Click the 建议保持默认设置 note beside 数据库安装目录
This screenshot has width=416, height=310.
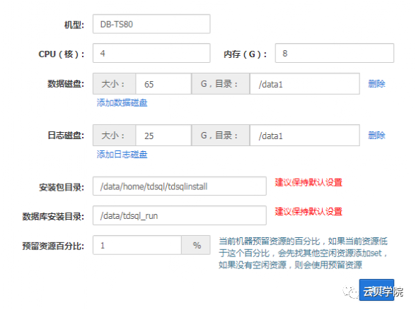click(308, 212)
